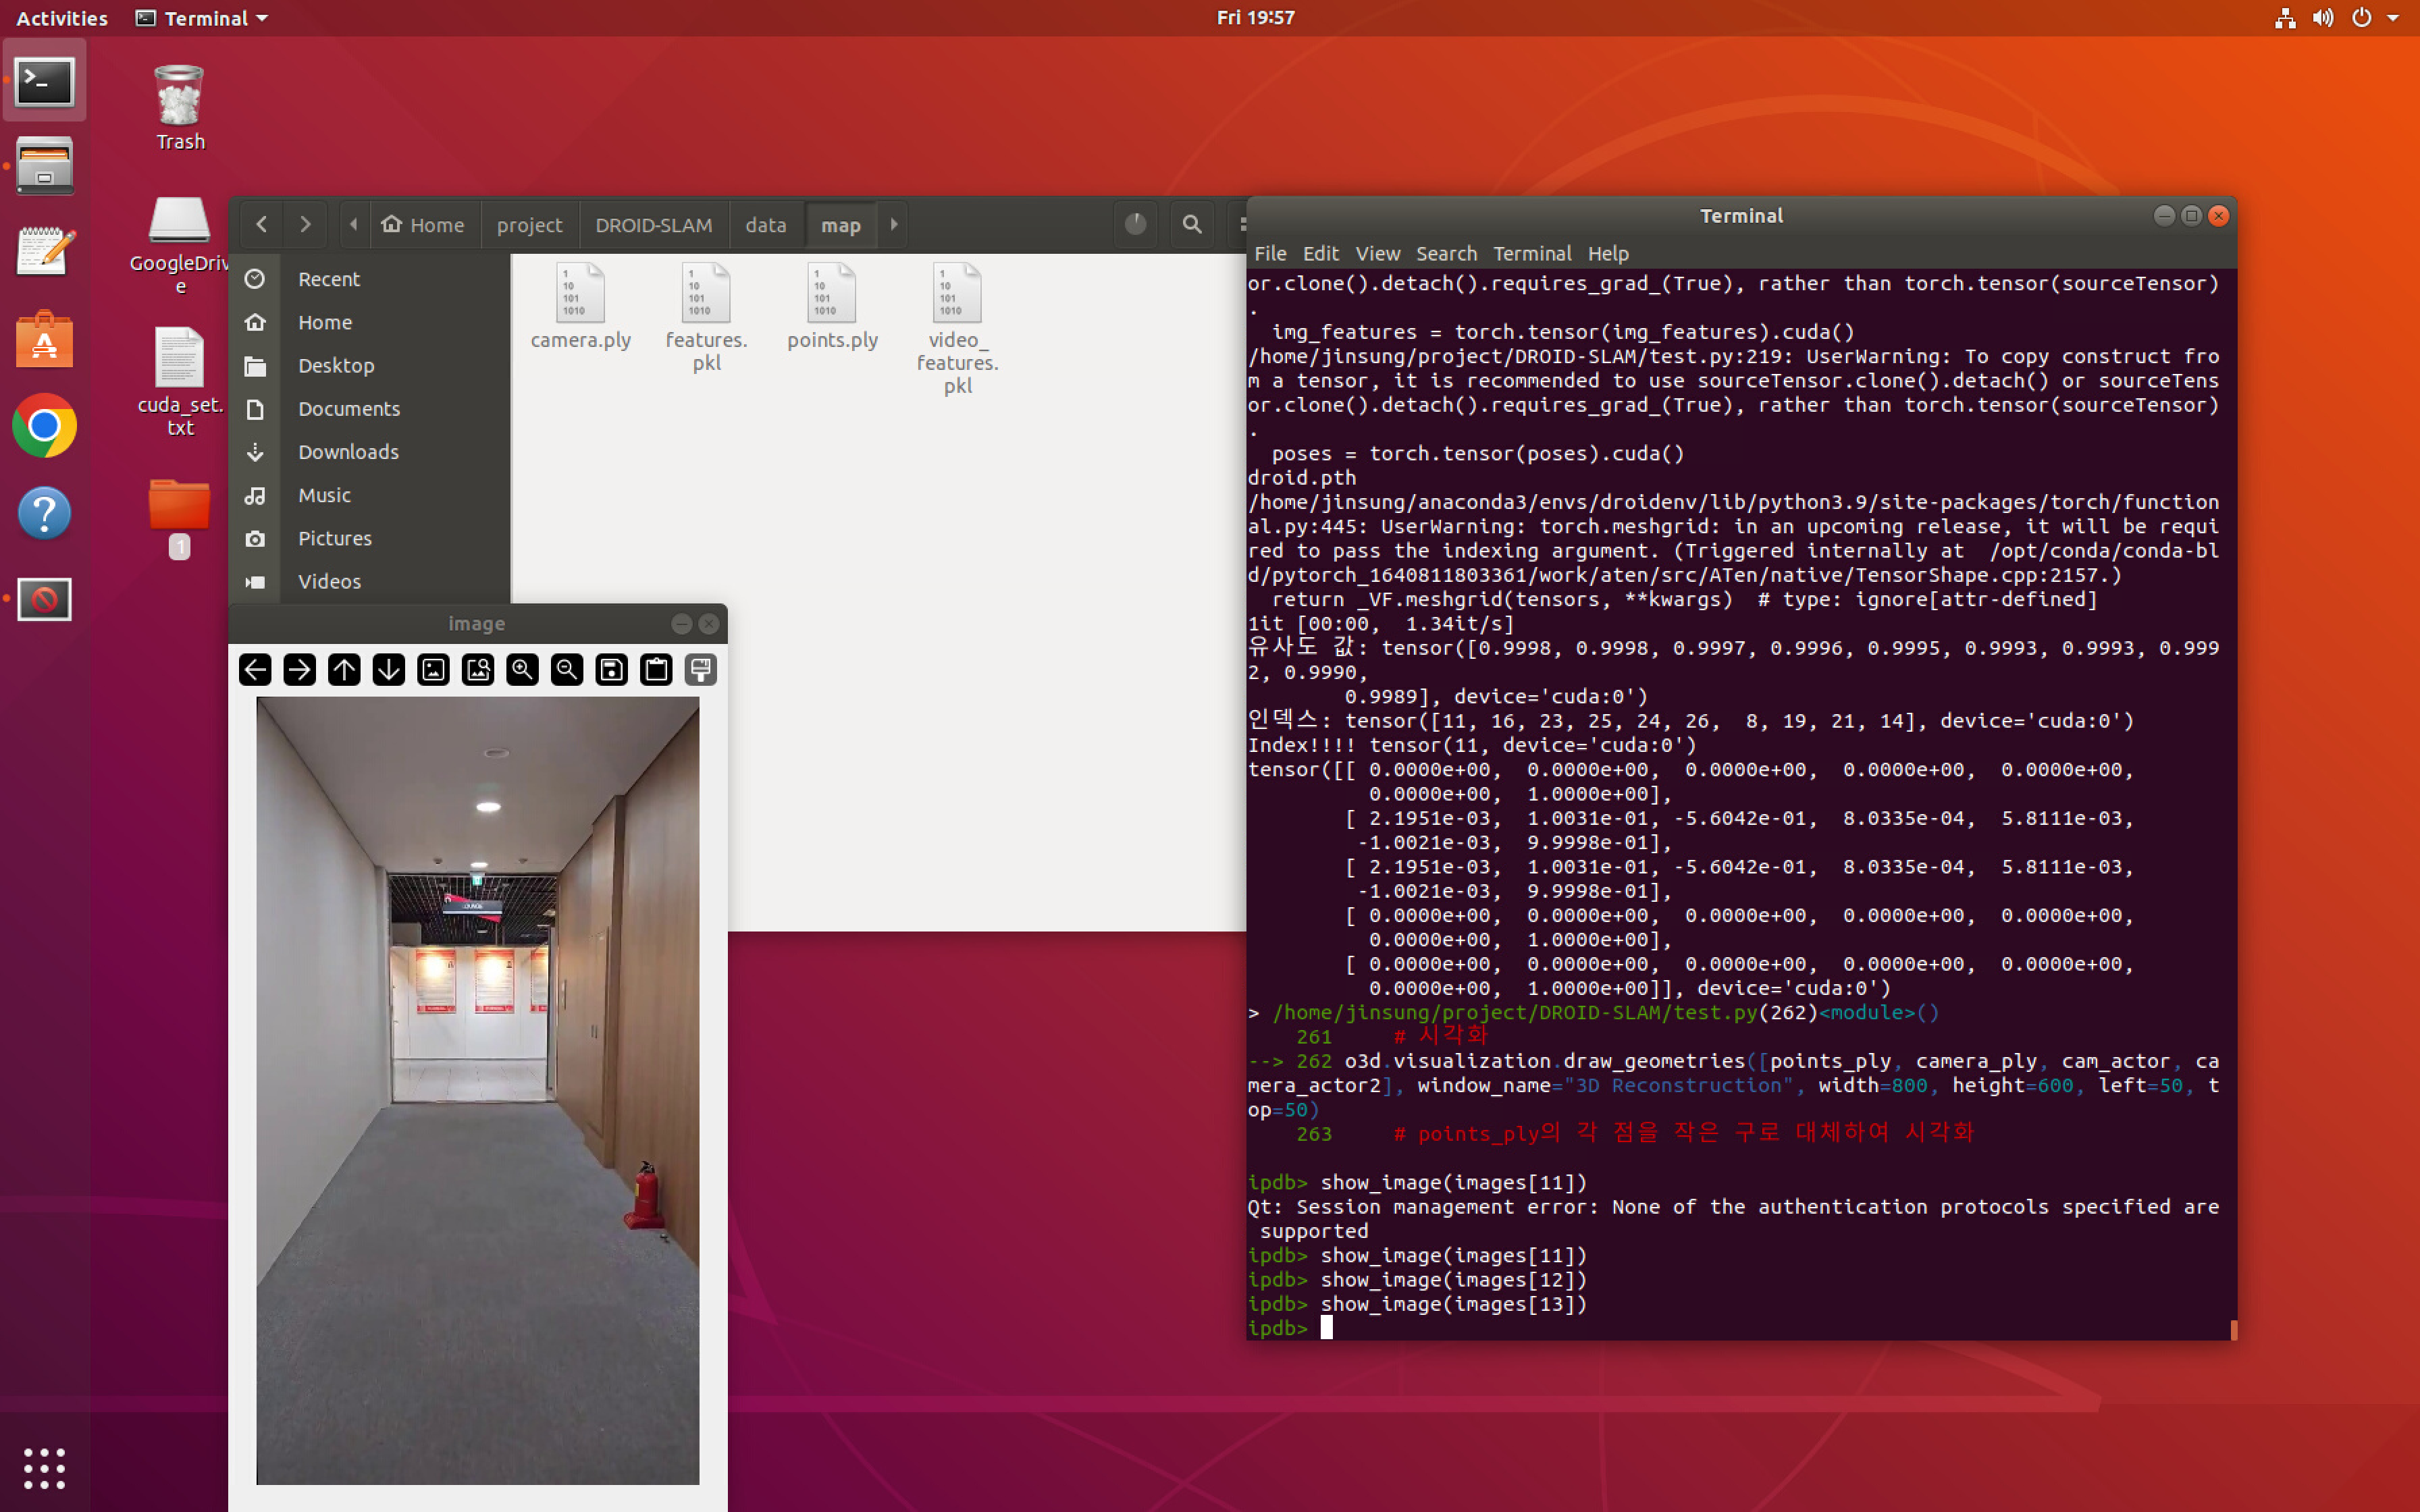Focus the ipdb prompt in Terminal

(x=1326, y=1328)
